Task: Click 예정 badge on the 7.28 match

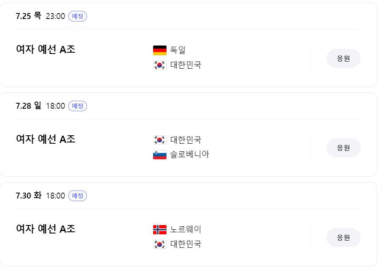Action: [x=78, y=106]
